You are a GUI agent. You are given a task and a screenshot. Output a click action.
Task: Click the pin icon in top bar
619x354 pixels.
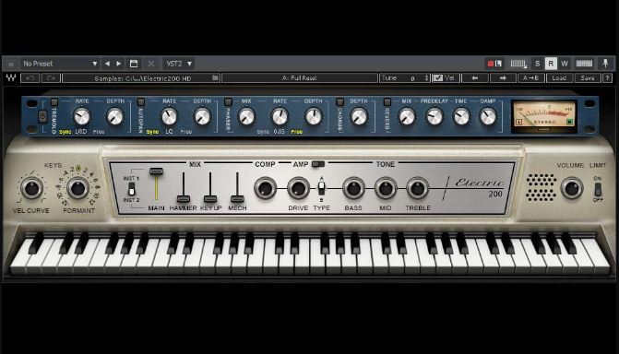[x=605, y=64]
